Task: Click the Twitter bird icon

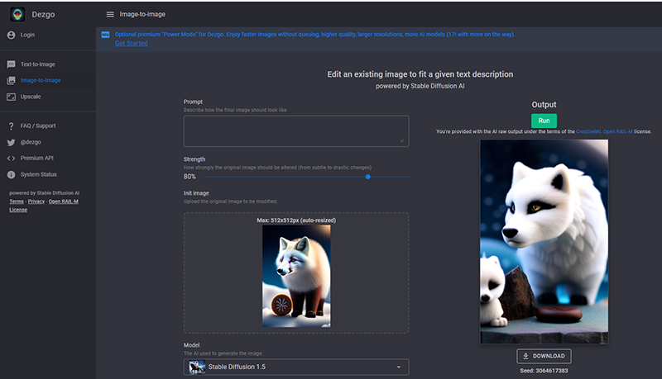Action: pos(12,142)
